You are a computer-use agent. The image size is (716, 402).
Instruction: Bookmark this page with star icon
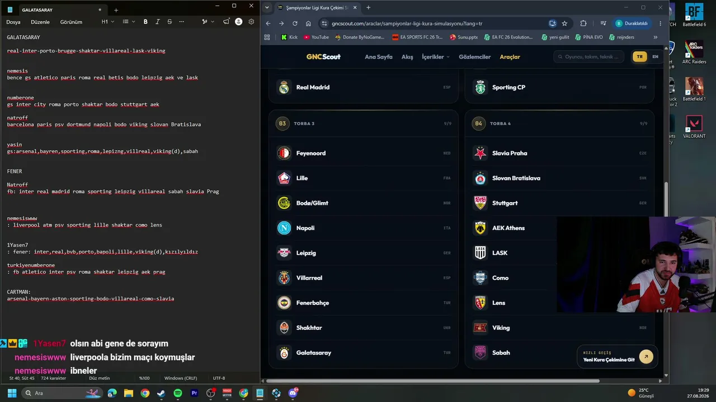(x=564, y=23)
